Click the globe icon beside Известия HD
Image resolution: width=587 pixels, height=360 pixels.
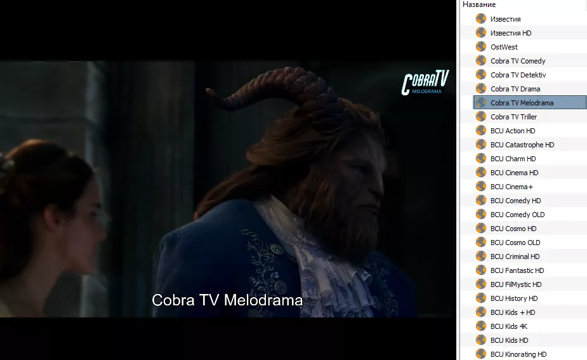tap(480, 32)
